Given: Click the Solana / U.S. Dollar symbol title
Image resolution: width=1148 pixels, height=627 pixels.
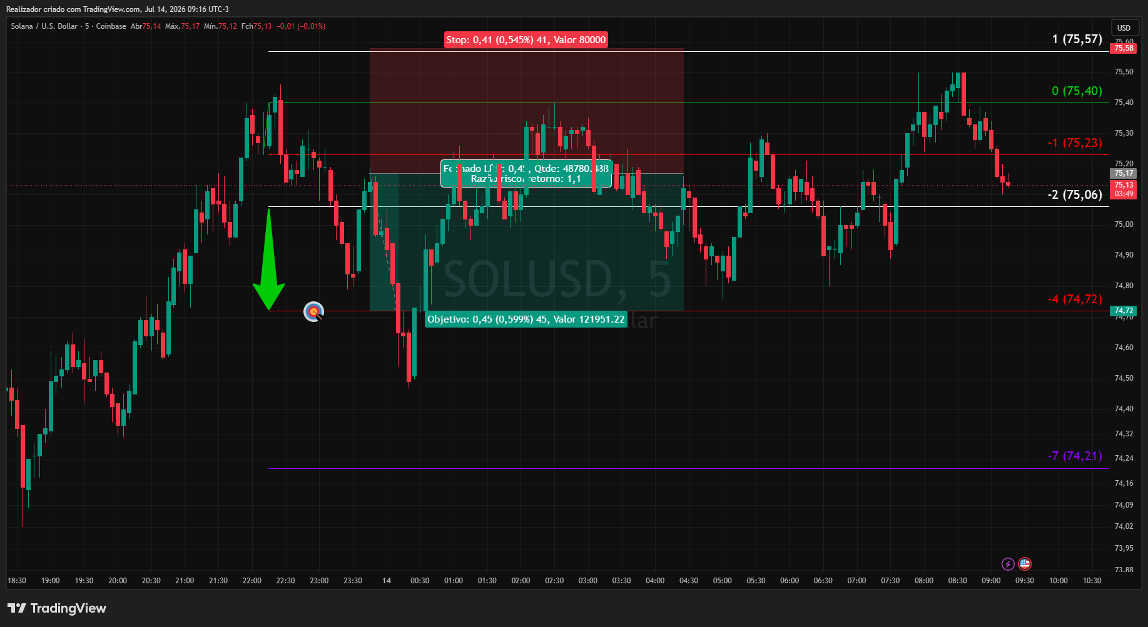Looking at the screenshot, I should click(x=44, y=26).
